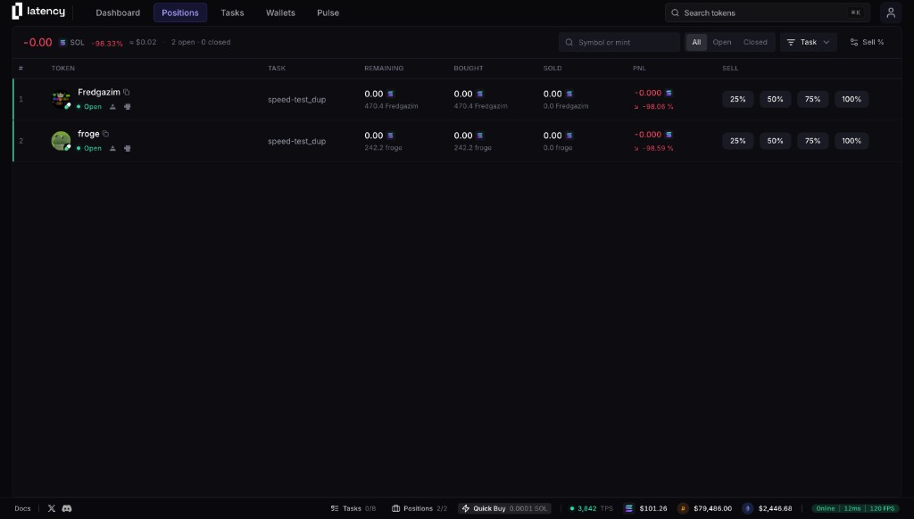This screenshot has height=519, width=914.
Task: Sell 25% of froge
Action: (738, 141)
